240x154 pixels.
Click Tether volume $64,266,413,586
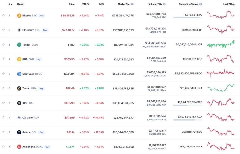click(x=155, y=43)
